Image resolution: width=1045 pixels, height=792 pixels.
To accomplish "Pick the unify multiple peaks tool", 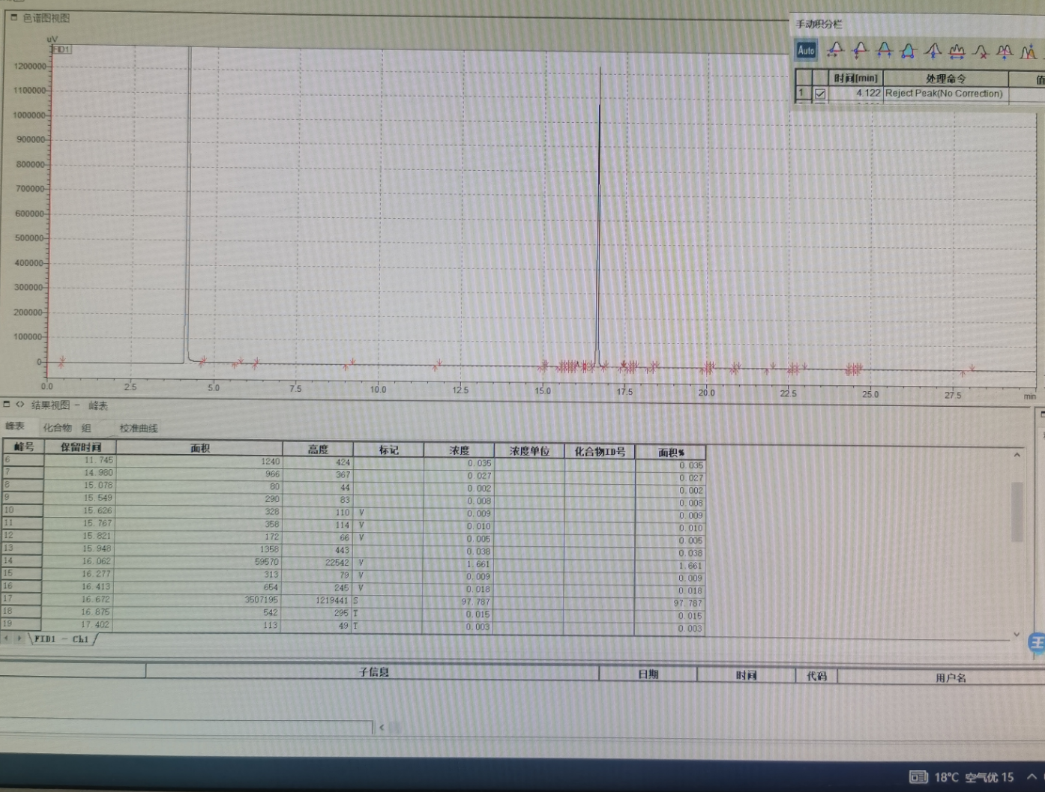I will tap(957, 51).
